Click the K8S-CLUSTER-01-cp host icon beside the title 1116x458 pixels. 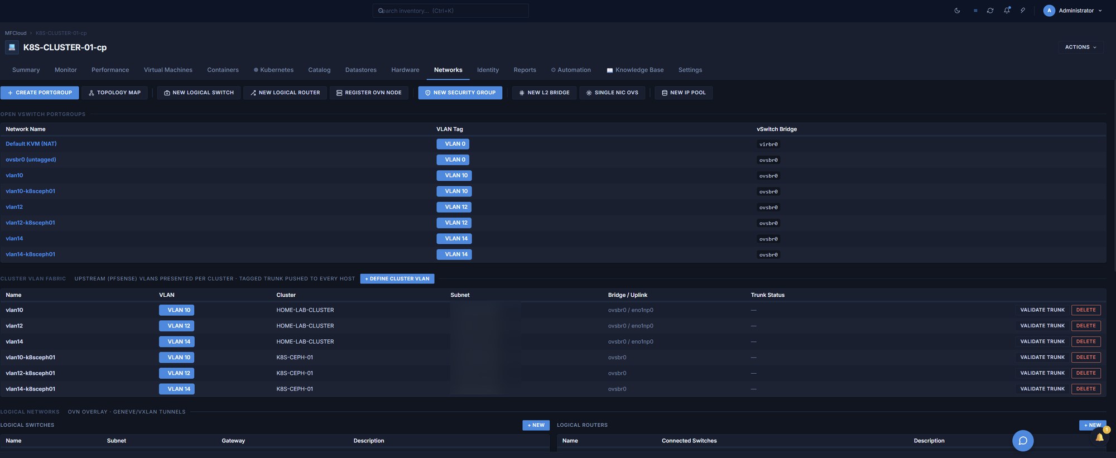[x=12, y=47]
